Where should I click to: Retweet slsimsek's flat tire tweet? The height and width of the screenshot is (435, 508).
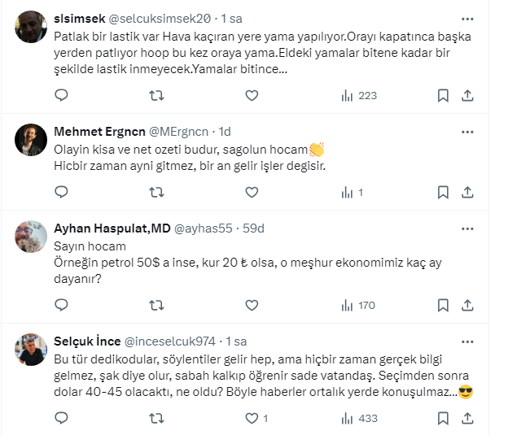(156, 96)
